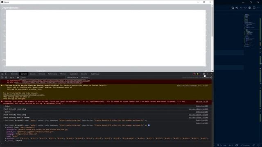This screenshot has height=147, width=262.
Task: Expand the author property row
Action: (6, 127)
